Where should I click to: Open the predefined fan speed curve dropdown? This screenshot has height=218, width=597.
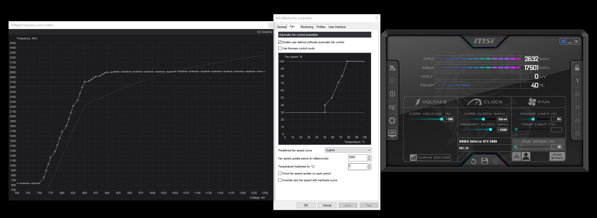[x=348, y=150]
